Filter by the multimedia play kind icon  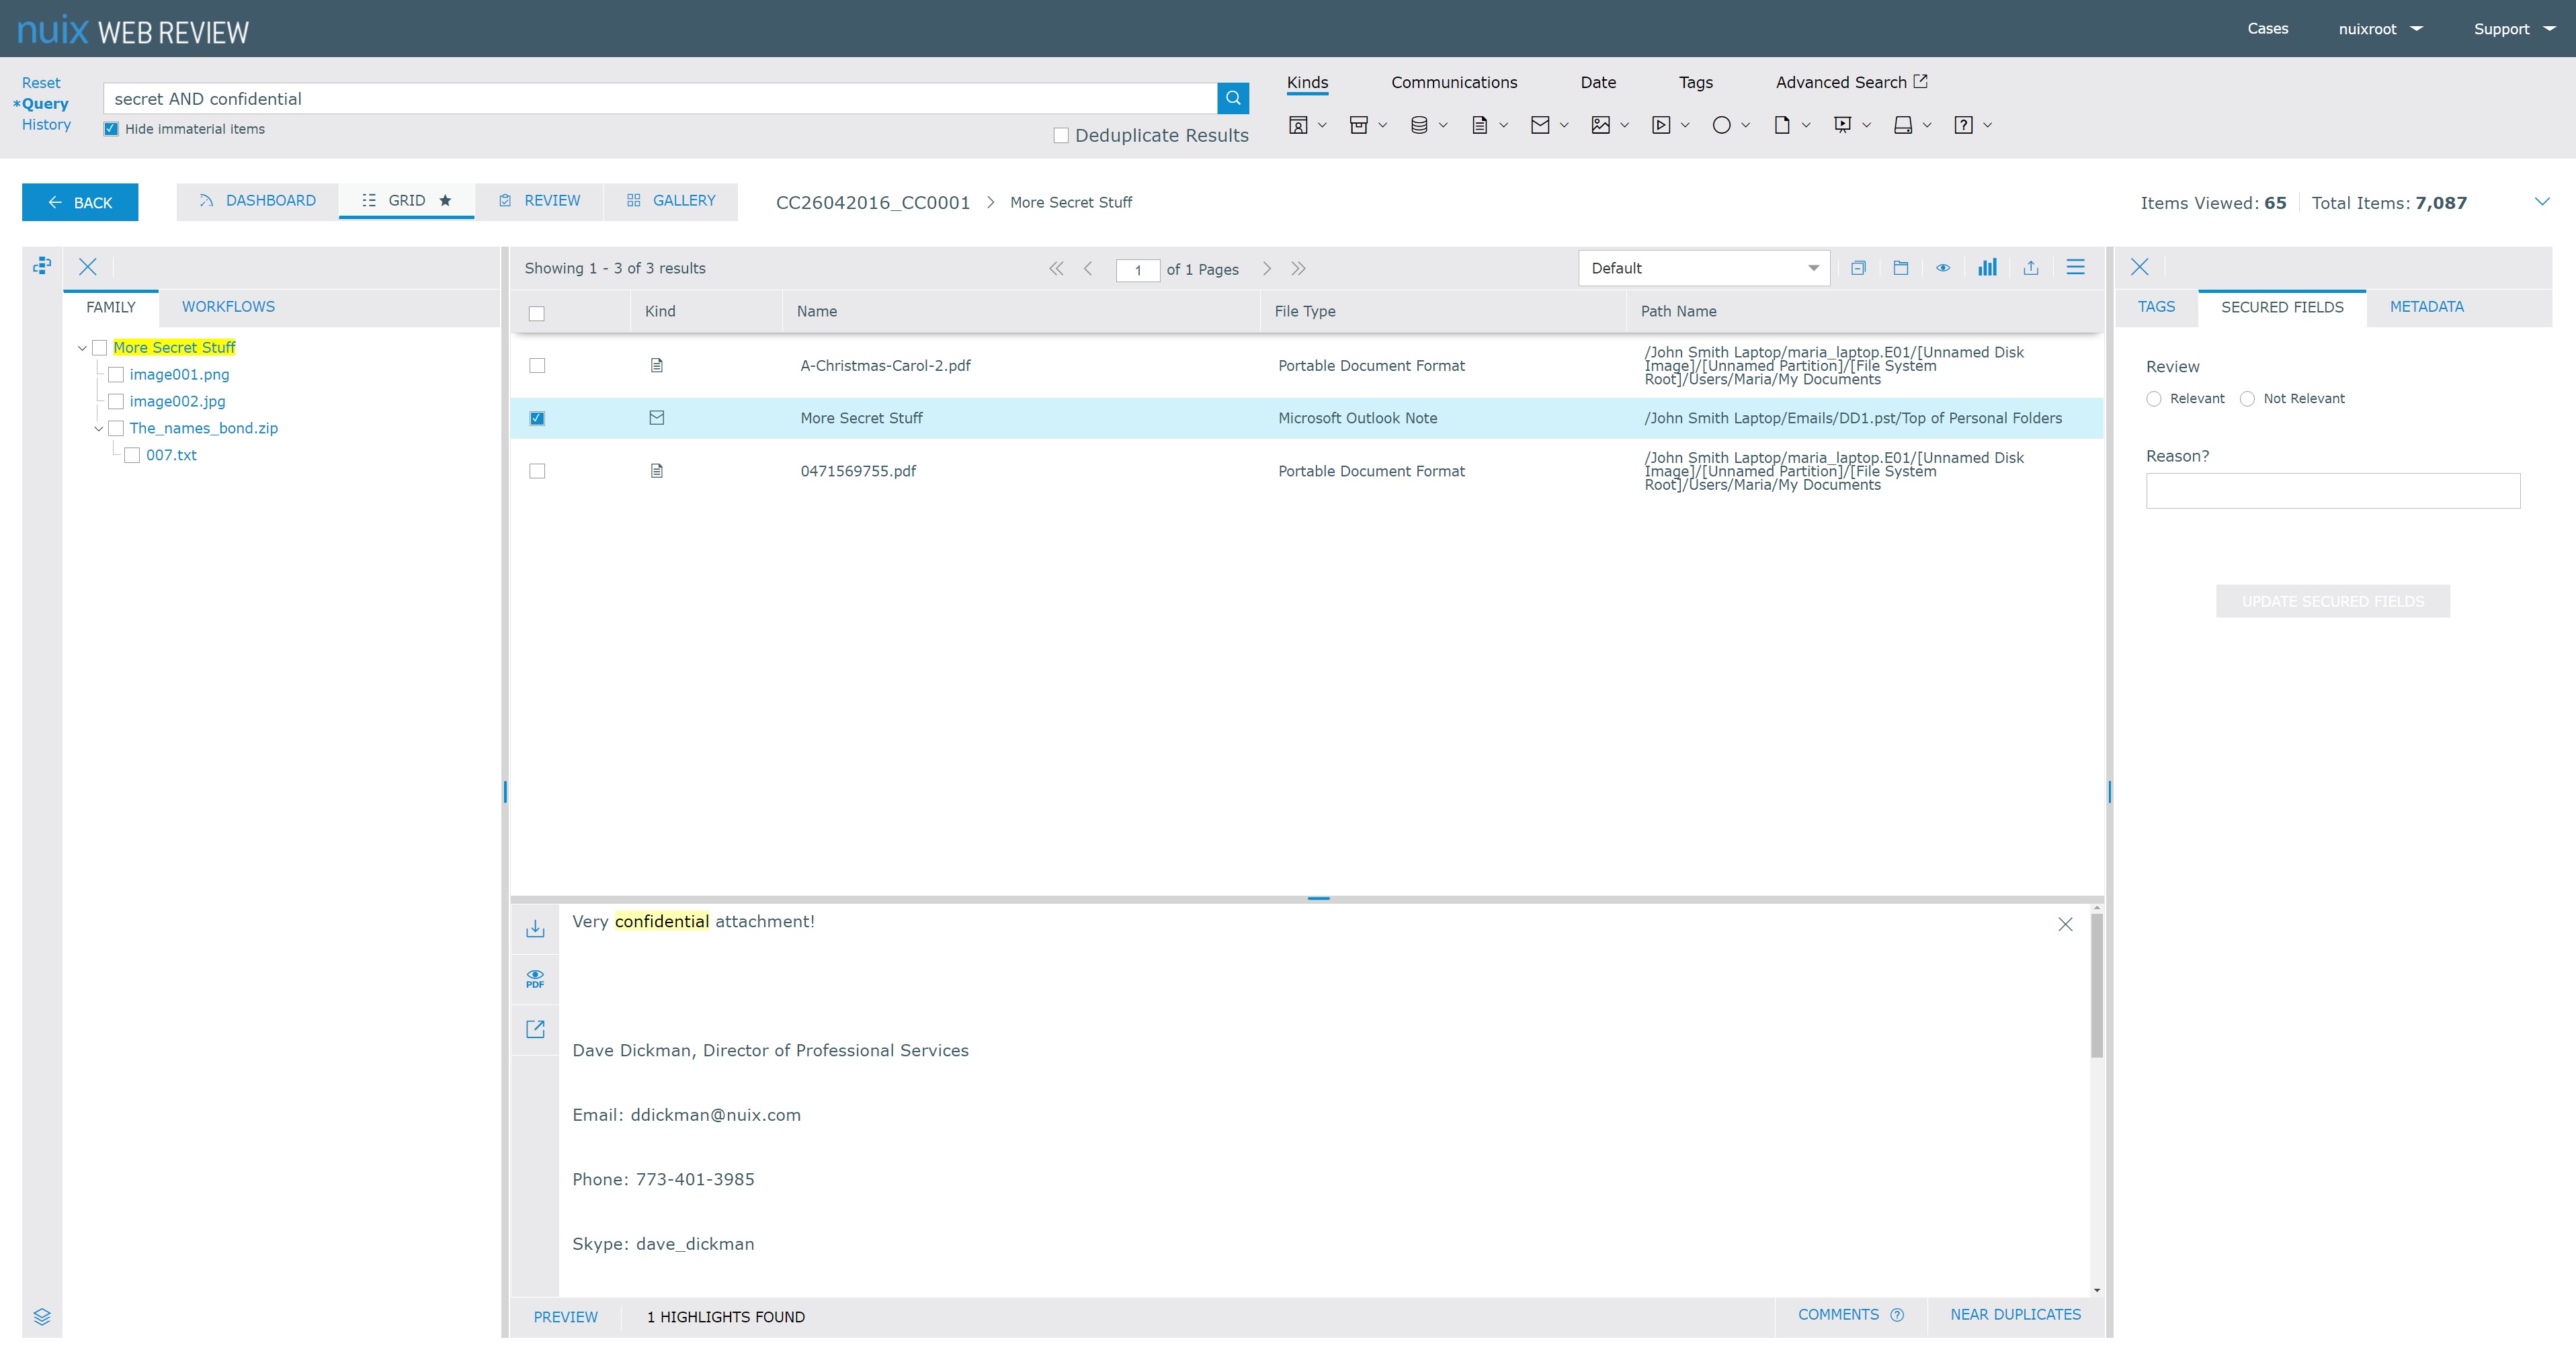tap(1661, 125)
